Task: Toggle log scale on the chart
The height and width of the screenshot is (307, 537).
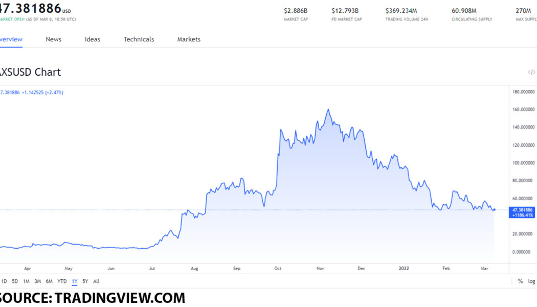Action: click(x=531, y=281)
